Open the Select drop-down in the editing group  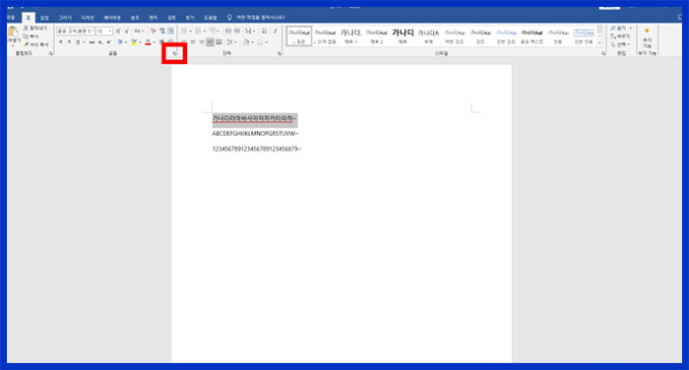click(x=620, y=44)
